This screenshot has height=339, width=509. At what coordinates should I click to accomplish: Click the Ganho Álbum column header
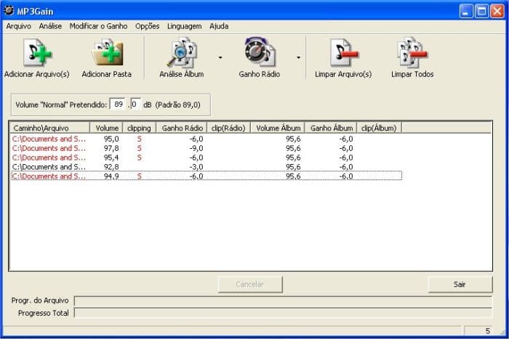(x=331, y=128)
